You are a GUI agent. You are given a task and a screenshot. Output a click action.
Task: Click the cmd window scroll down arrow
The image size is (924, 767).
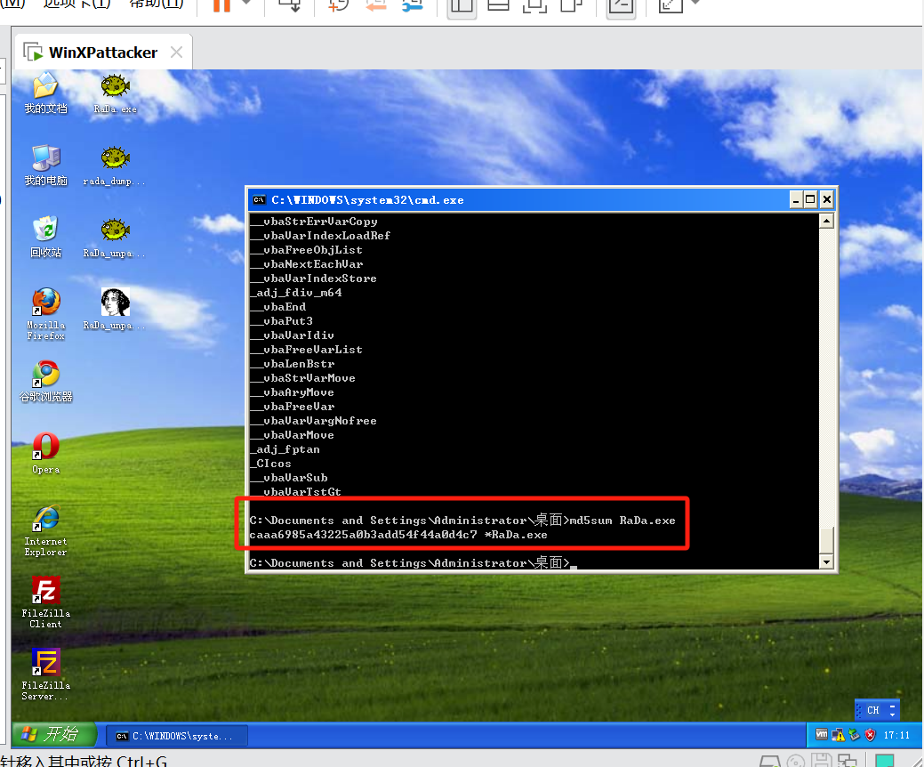pyautogui.click(x=826, y=561)
